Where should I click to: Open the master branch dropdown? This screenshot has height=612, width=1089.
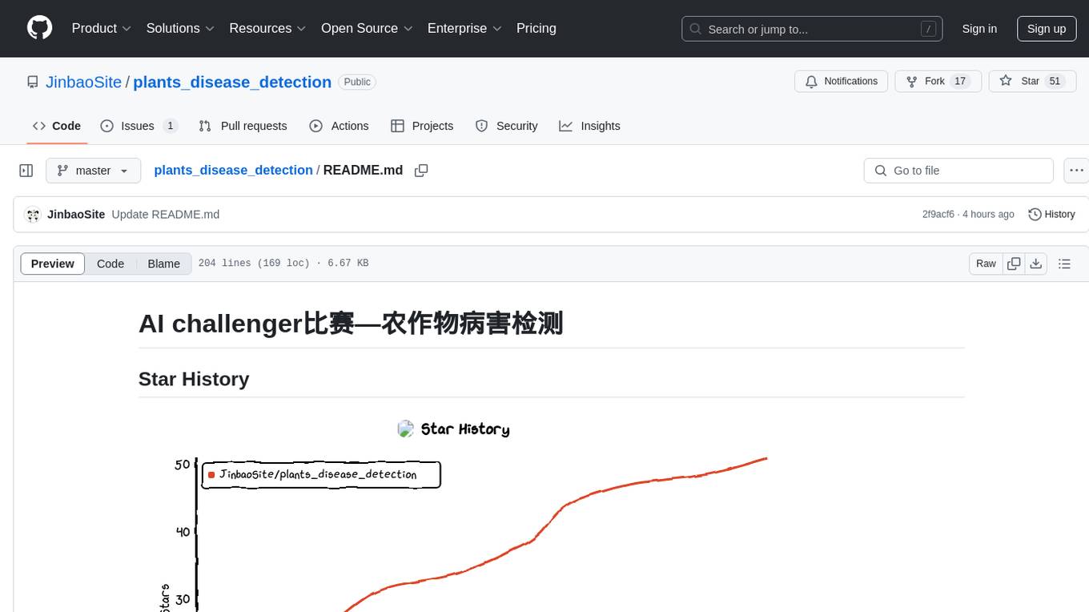pos(93,171)
